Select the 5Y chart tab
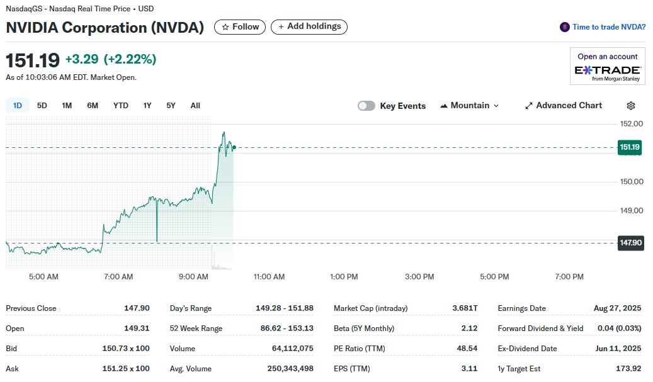Screen dimensions: 653x382 [170, 105]
